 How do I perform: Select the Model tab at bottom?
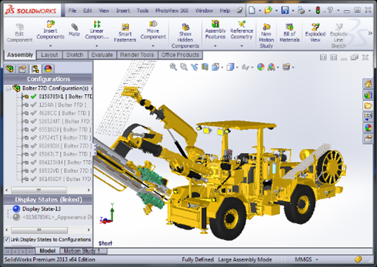(47, 251)
